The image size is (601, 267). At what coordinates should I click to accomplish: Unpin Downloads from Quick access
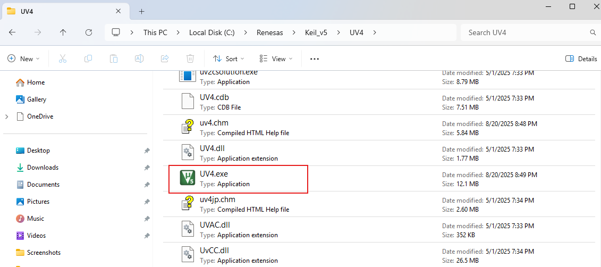(147, 168)
